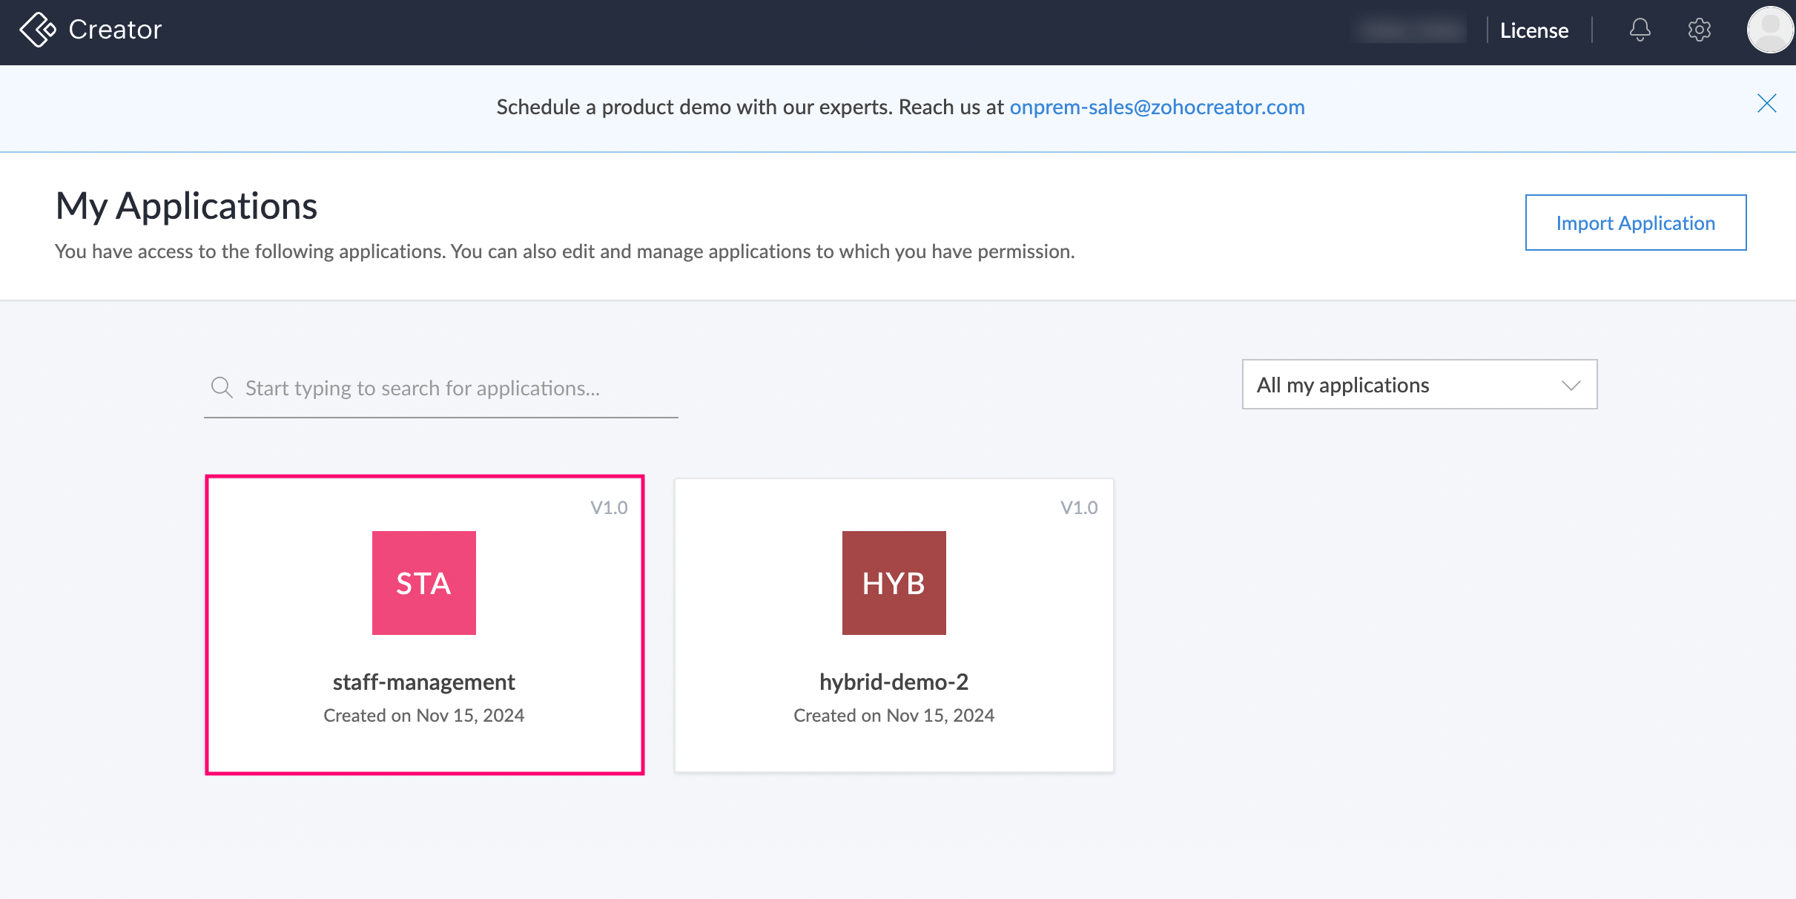1796x899 pixels.
Task: Open the notifications bell
Action: (x=1640, y=30)
